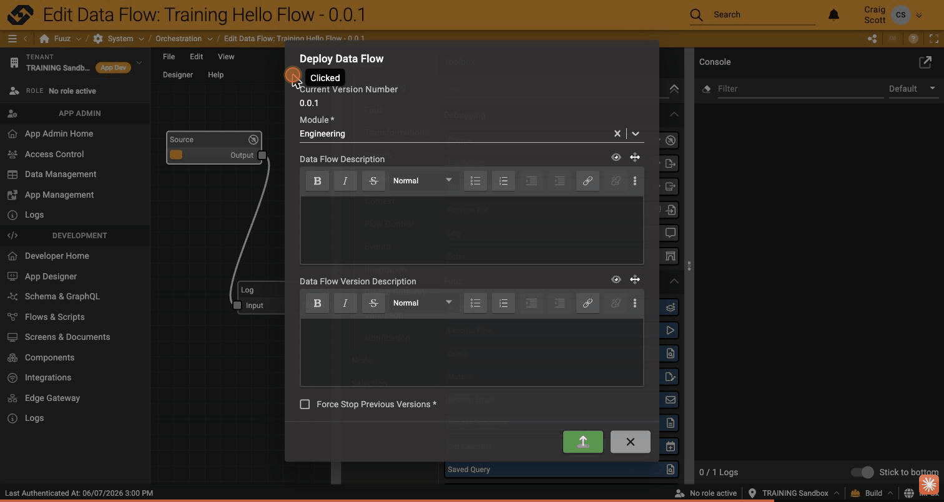Click the Console Filter input field

click(x=800, y=89)
